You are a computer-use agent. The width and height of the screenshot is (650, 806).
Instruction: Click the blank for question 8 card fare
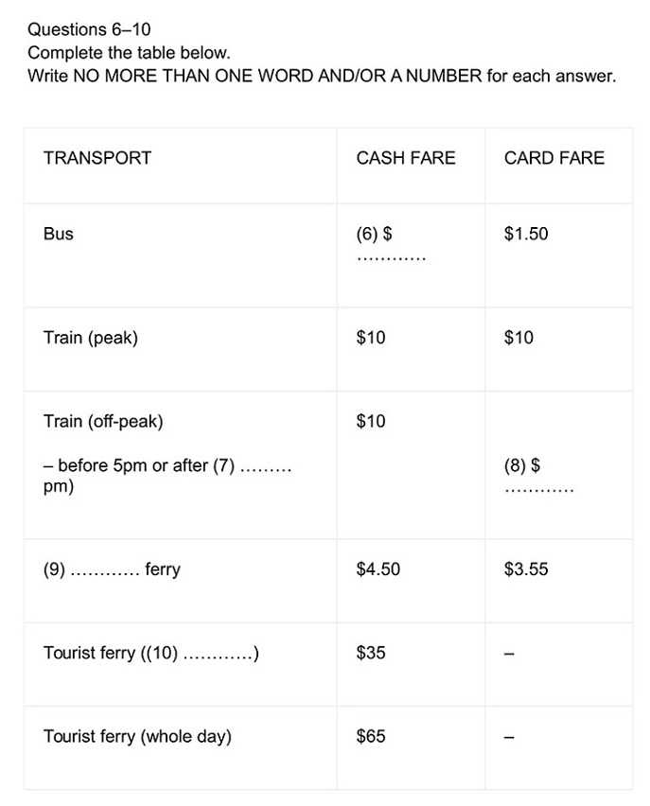539,490
